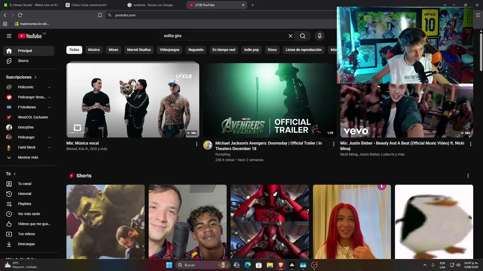Go back with the browser back arrow
This screenshot has height=271, width=483.
point(5,15)
